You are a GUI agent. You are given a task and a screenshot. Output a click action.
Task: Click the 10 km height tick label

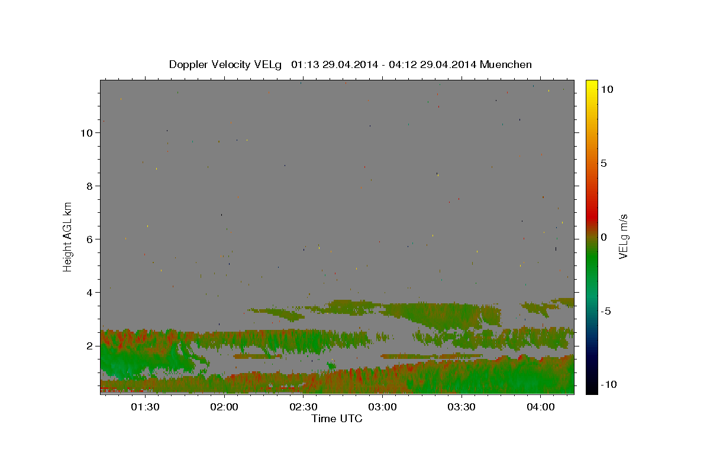click(x=86, y=133)
